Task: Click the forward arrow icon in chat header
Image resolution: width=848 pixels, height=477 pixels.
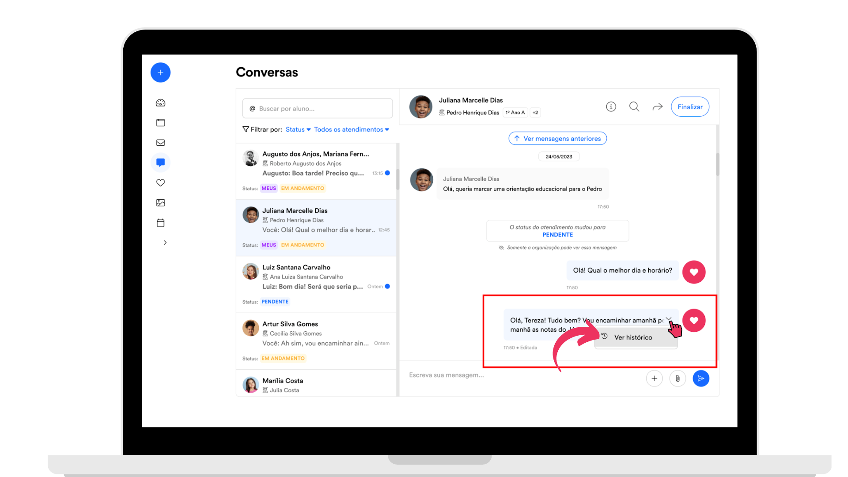Action: [658, 106]
